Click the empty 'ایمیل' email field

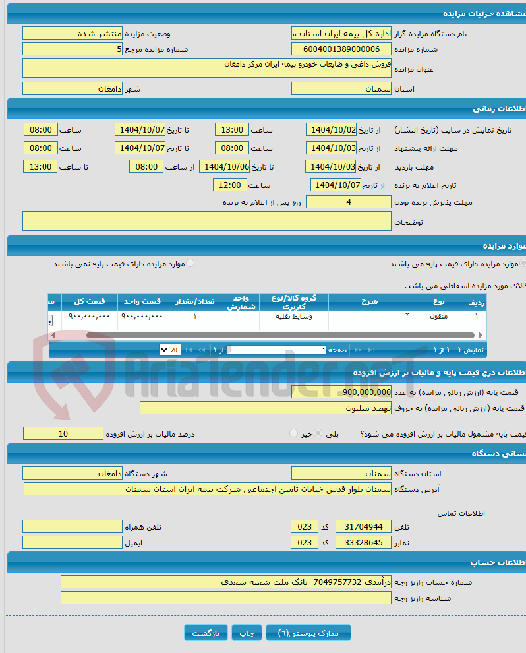[x=73, y=542]
